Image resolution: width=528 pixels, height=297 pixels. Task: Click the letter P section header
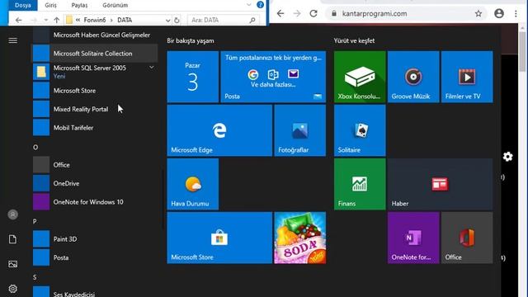click(x=35, y=221)
